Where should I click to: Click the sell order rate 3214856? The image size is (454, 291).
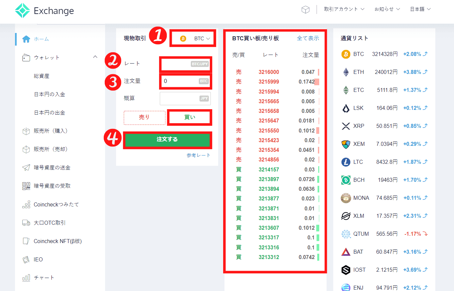269,160
